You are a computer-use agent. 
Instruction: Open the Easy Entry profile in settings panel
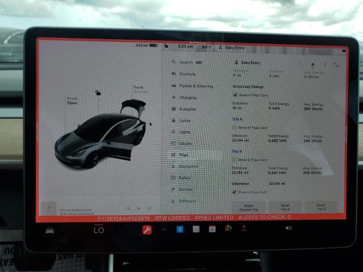click(247, 62)
